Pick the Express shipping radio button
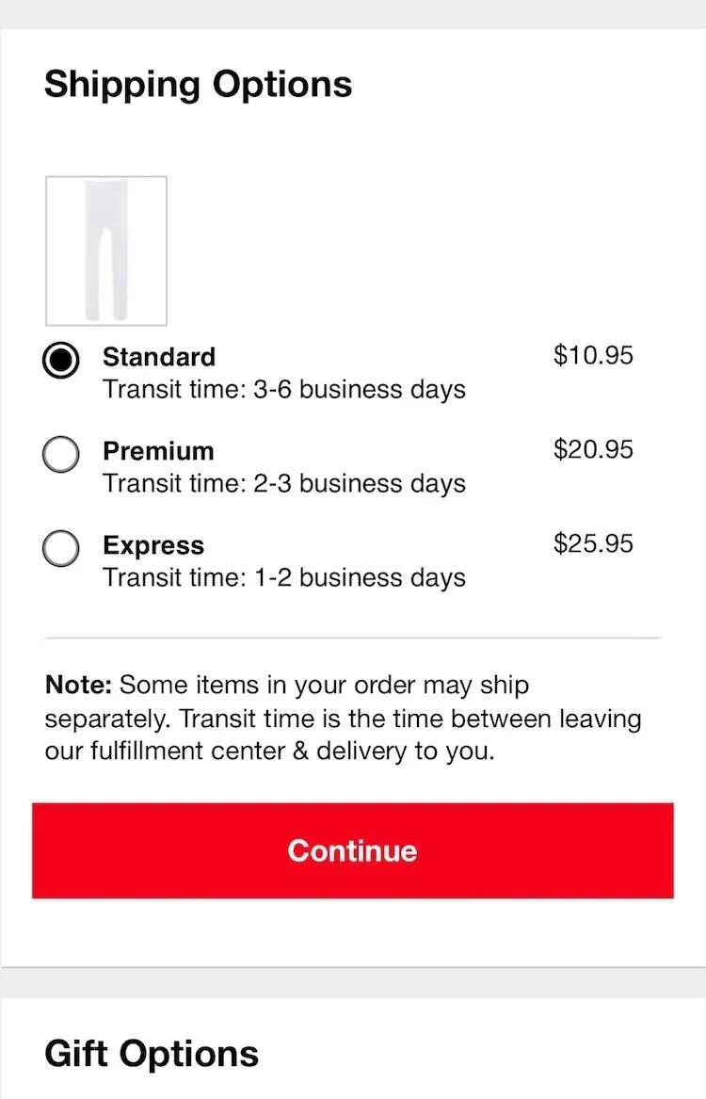 pyautogui.click(x=61, y=548)
